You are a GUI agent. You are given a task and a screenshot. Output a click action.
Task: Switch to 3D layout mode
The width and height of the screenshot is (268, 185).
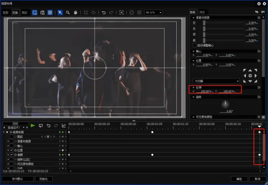pyautogui.click(x=42, y=13)
